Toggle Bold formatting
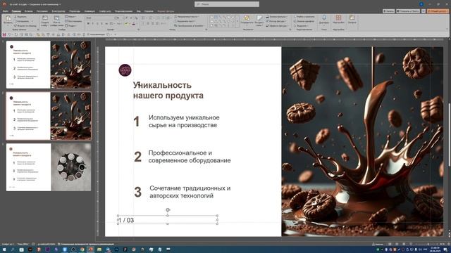Viewport: 451px width, 253px height. (88, 23)
